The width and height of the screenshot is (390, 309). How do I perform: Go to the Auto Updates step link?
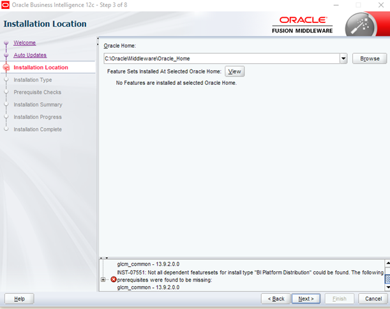point(30,55)
